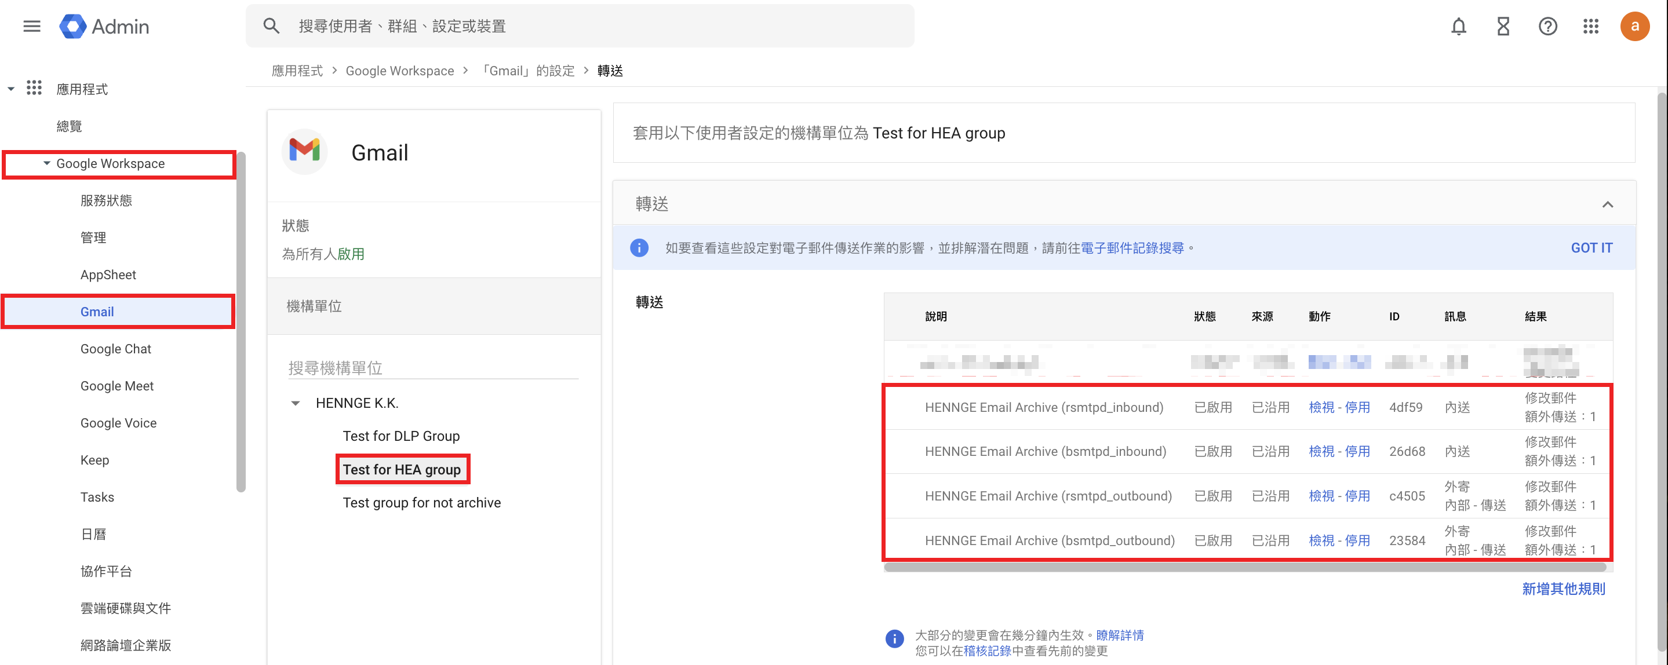1668x665 pixels.
Task: Open the 稽核記錄 link
Action: 987,651
